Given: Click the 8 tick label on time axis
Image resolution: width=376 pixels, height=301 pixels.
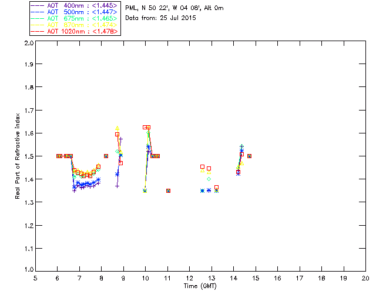Looking at the screenshot, I should 101,278.
